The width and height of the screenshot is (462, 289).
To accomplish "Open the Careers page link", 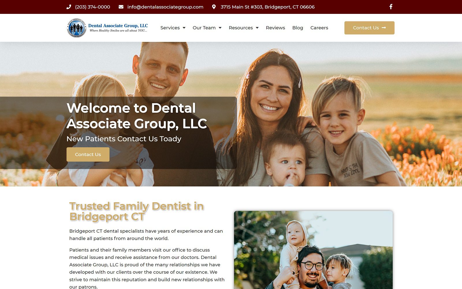I will coord(319,28).
